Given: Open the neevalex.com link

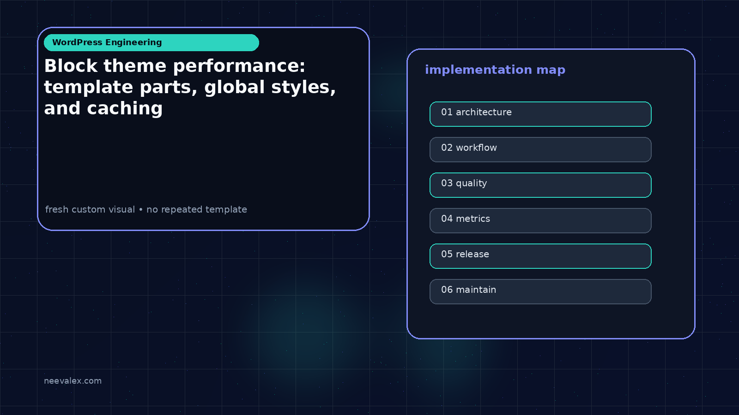Looking at the screenshot, I should (73, 381).
